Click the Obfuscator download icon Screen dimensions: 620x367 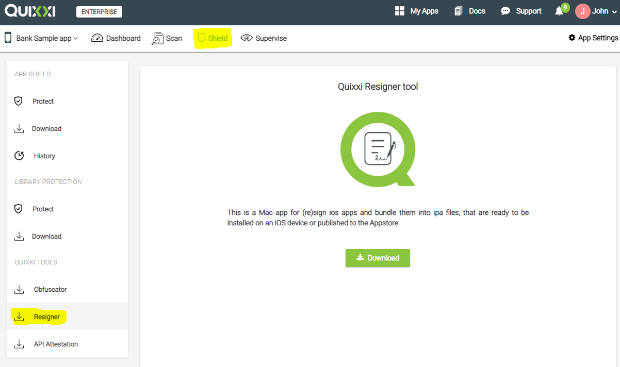pyautogui.click(x=19, y=289)
